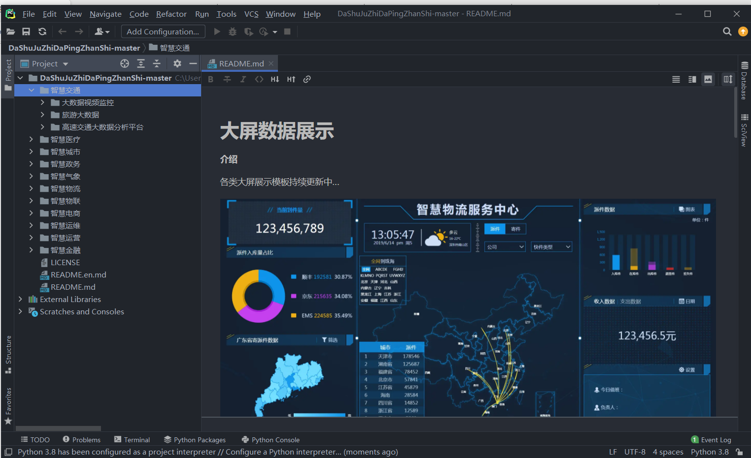Image resolution: width=751 pixels, height=458 pixels.
Task: Open the Project view dropdown
Action: tap(44, 63)
